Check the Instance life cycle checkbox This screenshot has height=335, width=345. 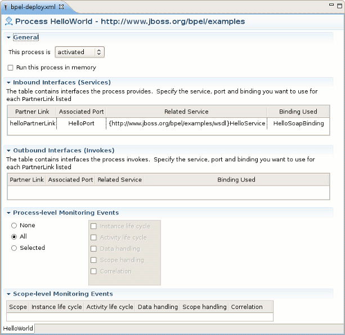(94, 226)
